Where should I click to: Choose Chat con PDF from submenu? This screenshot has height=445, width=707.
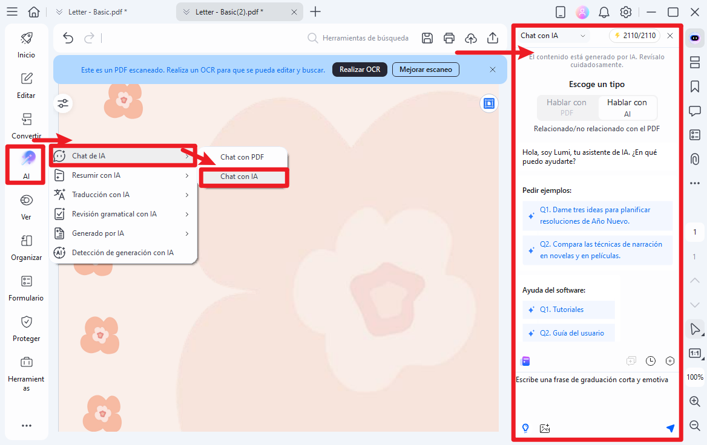pyautogui.click(x=242, y=157)
